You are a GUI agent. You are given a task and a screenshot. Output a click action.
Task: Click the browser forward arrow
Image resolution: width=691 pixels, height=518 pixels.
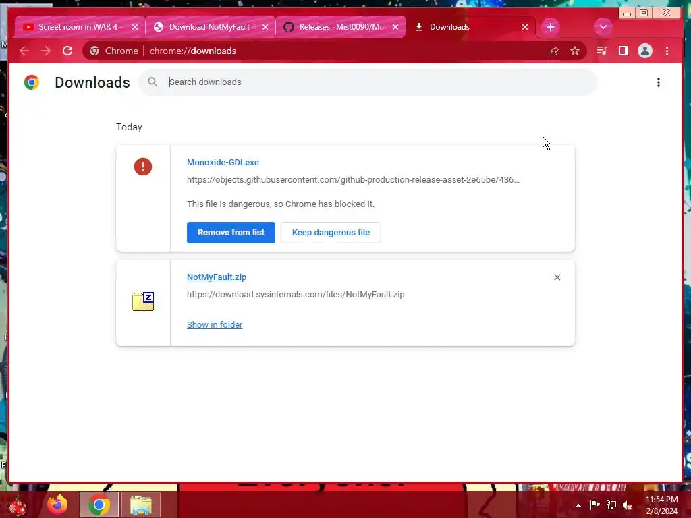pos(46,51)
